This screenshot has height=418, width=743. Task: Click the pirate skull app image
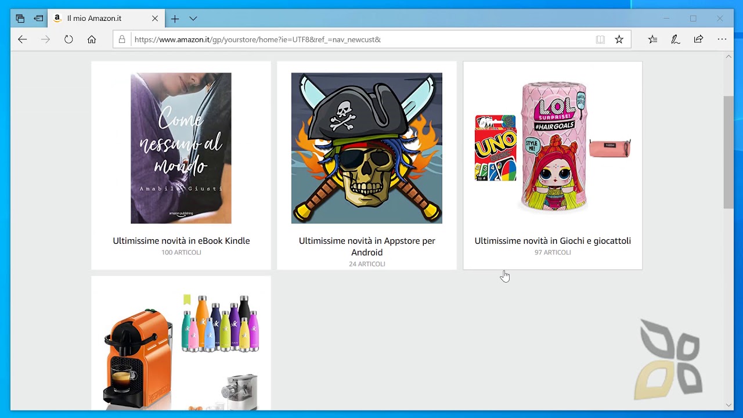(367, 148)
